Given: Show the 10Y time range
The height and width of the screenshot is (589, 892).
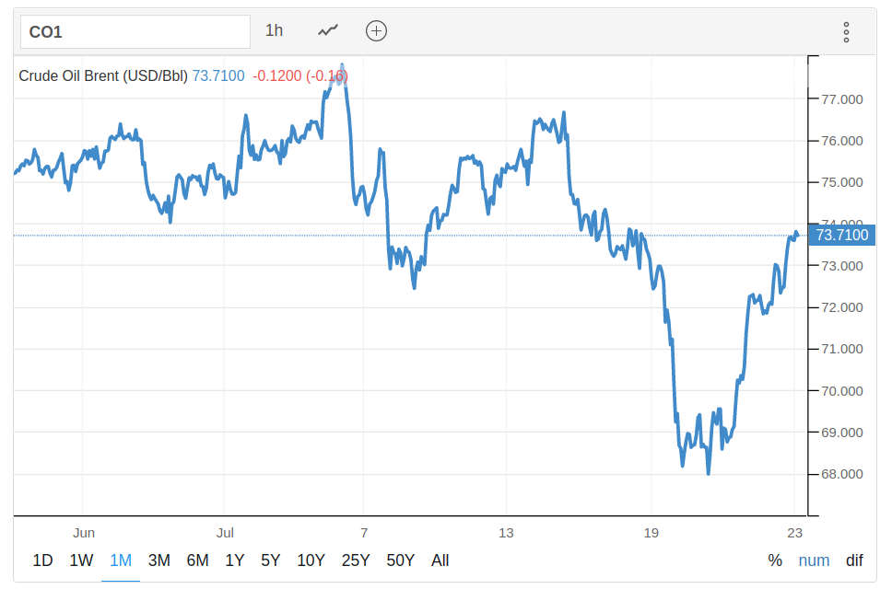Looking at the screenshot, I should coord(311,560).
